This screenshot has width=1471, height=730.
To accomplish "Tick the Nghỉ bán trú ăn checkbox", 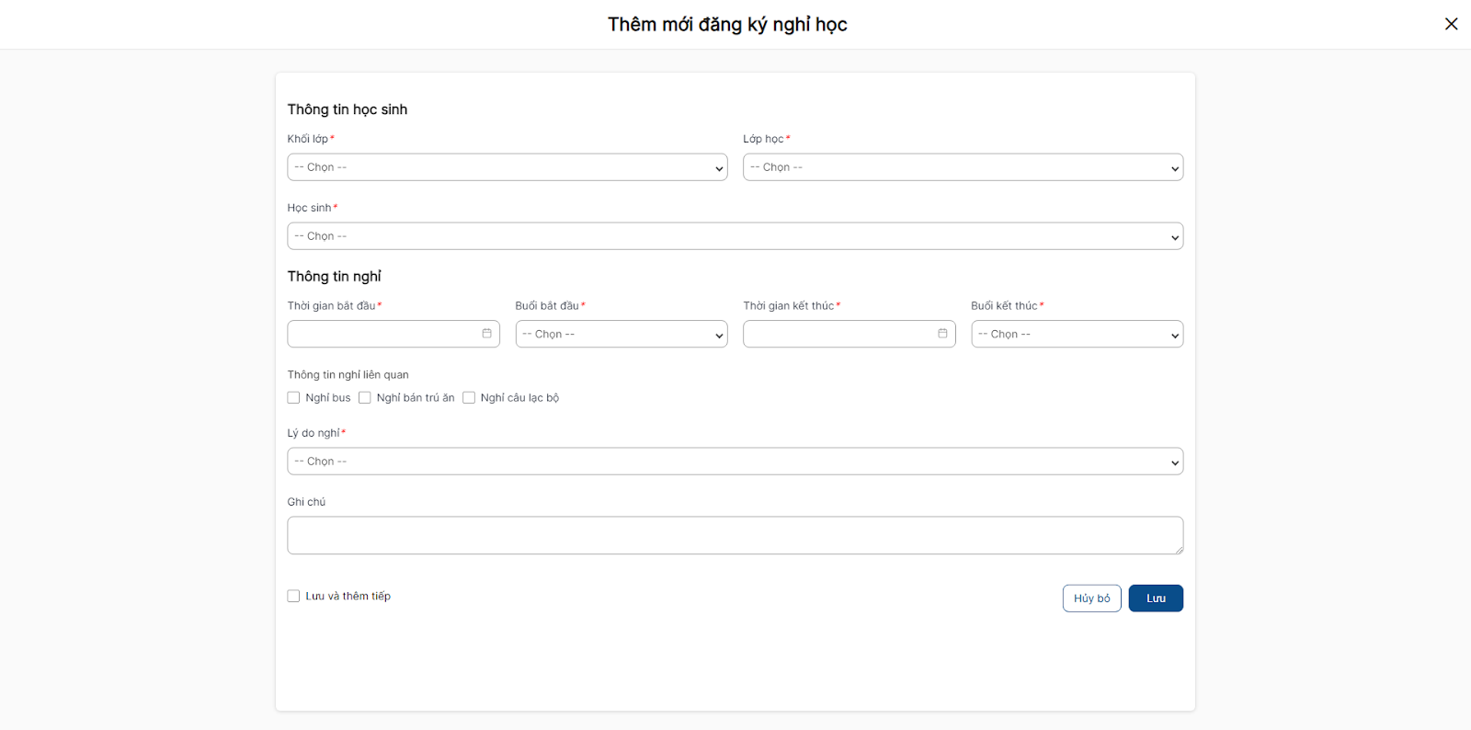I will [365, 398].
